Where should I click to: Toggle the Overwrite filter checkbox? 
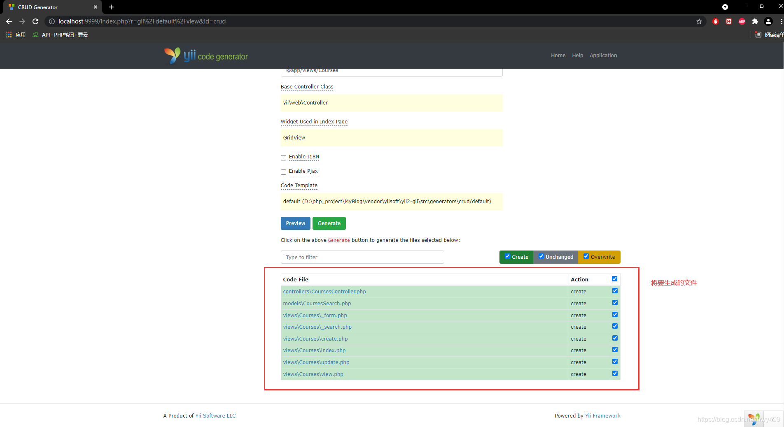pos(586,256)
